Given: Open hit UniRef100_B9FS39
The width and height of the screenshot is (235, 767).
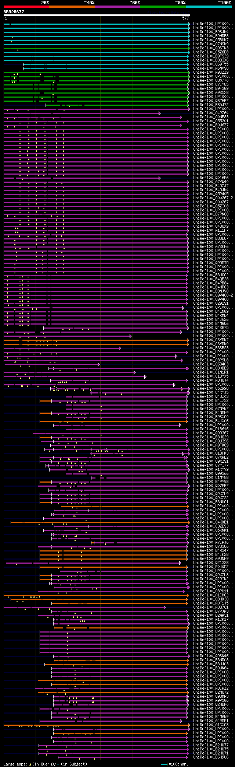Looking at the screenshot, I should pyautogui.click(x=211, y=56).
